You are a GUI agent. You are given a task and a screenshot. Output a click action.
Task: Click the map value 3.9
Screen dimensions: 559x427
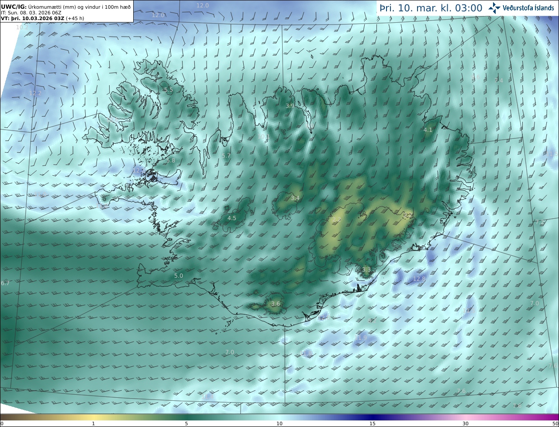point(290,106)
